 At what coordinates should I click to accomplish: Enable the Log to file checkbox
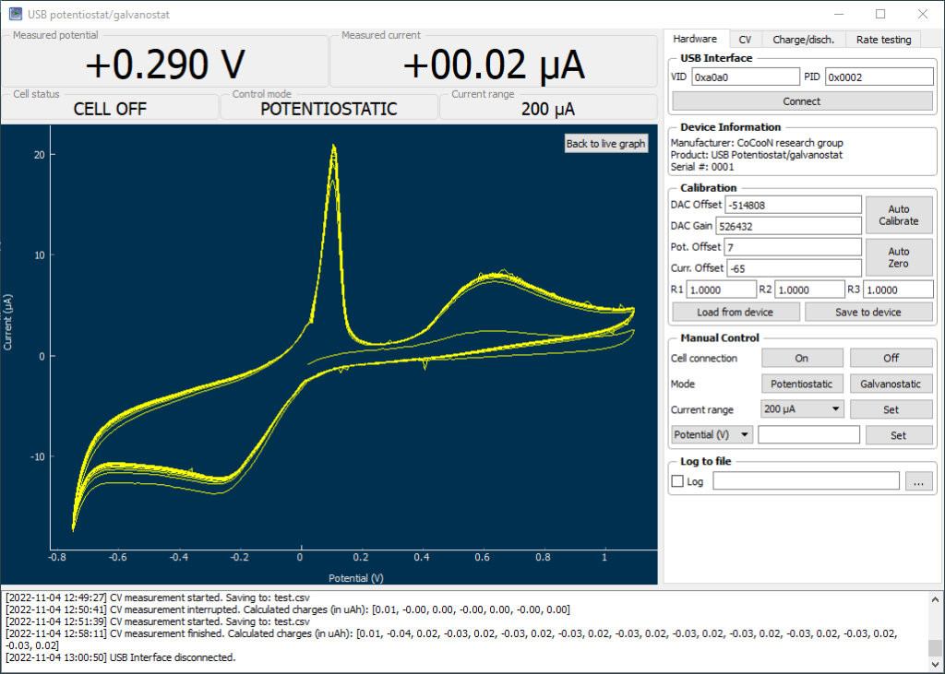[x=677, y=481]
